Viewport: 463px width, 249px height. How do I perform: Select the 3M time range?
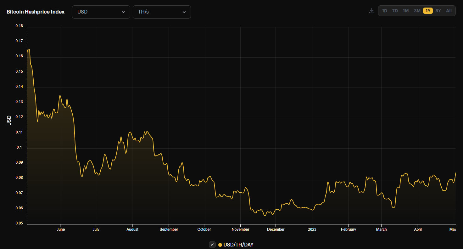click(x=417, y=11)
